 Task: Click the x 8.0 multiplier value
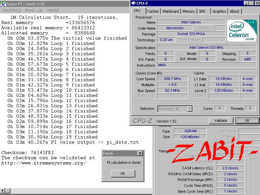pos(173,84)
